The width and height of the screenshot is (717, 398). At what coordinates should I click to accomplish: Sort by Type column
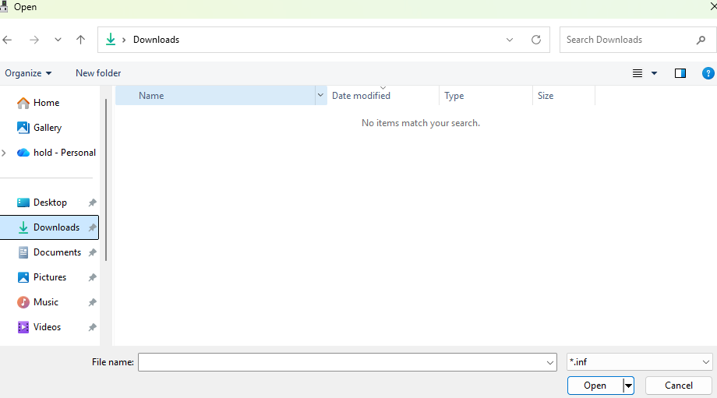point(486,96)
